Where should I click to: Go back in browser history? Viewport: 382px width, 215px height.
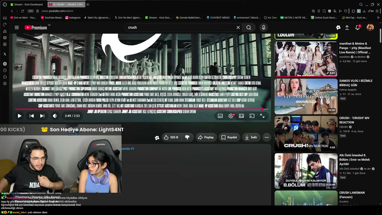pos(12,11)
